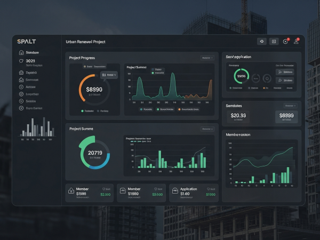Click the briefcase icon on Application card
The image size is (320, 240).
(x=175, y=191)
